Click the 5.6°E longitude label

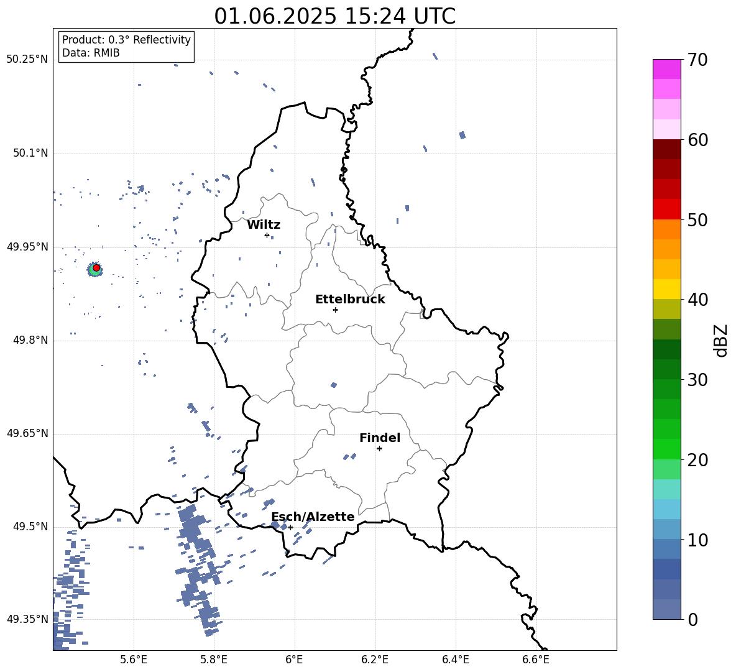point(134,660)
